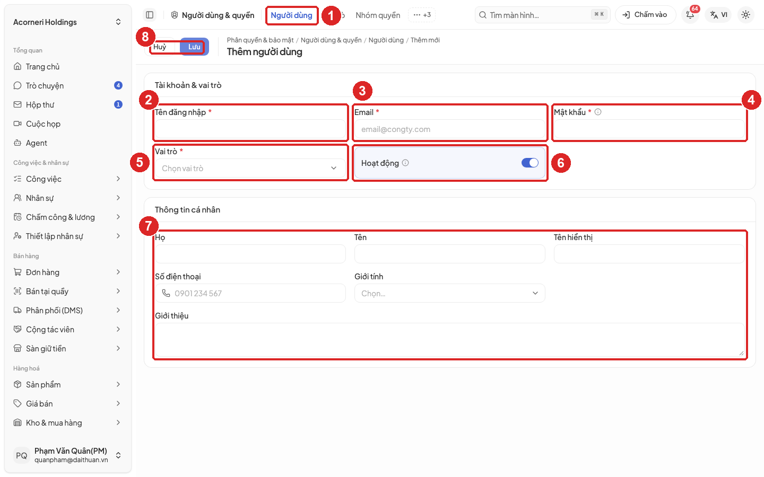Click the Huỷ cancel button

tap(160, 47)
